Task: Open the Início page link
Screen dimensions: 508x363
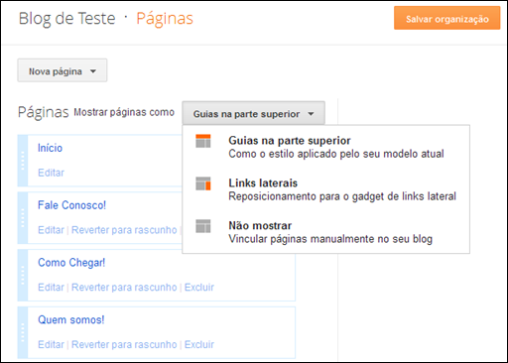Action: click(50, 148)
